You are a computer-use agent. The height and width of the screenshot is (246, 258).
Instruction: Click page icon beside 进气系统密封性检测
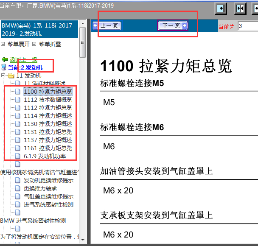point(18,204)
